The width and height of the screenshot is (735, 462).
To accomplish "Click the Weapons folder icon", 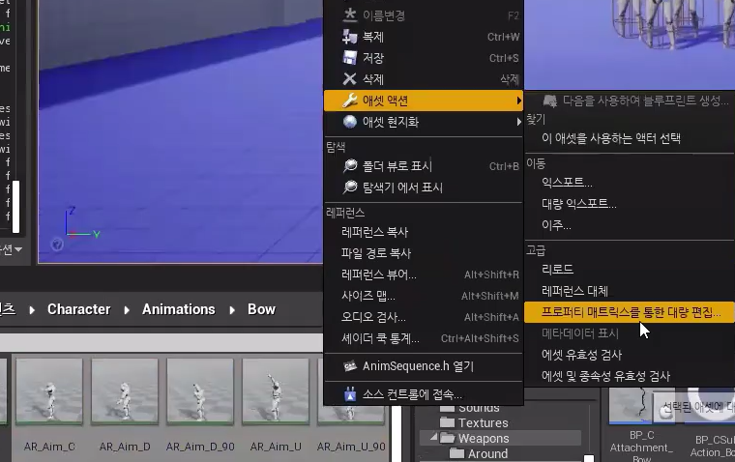I will click(x=448, y=438).
